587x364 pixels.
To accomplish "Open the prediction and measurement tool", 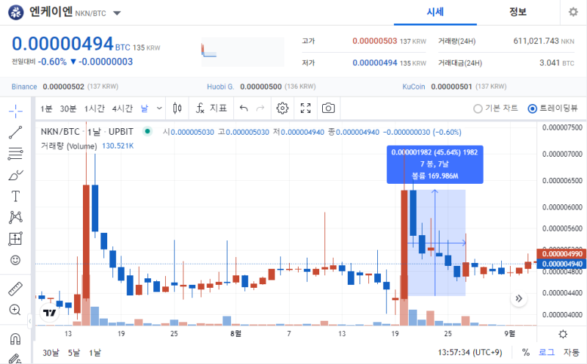I will tap(15, 239).
